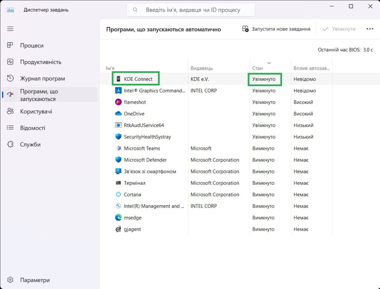Screen dimensions: 380x289
Task: Click the Параметри gear icon
Action: pyautogui.click(x=10, y=280)
